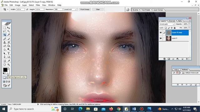
Task: Open Brushes palette tab
Action: (135, 10)
